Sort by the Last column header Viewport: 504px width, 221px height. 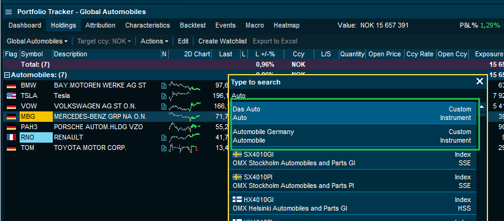[226, 54]
